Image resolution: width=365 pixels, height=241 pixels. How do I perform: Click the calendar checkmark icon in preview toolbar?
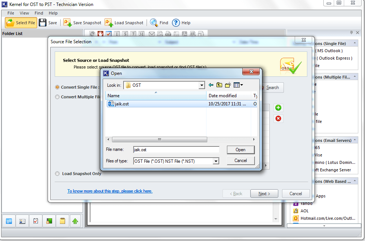click(x=109, y=34)
